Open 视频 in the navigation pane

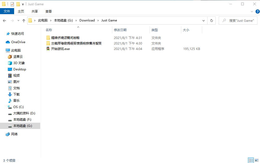pyautogui.click(x=16, y=76)
